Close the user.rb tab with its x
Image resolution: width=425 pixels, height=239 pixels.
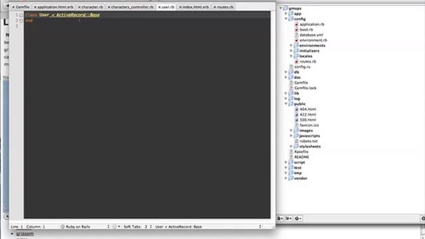point(159,7)
